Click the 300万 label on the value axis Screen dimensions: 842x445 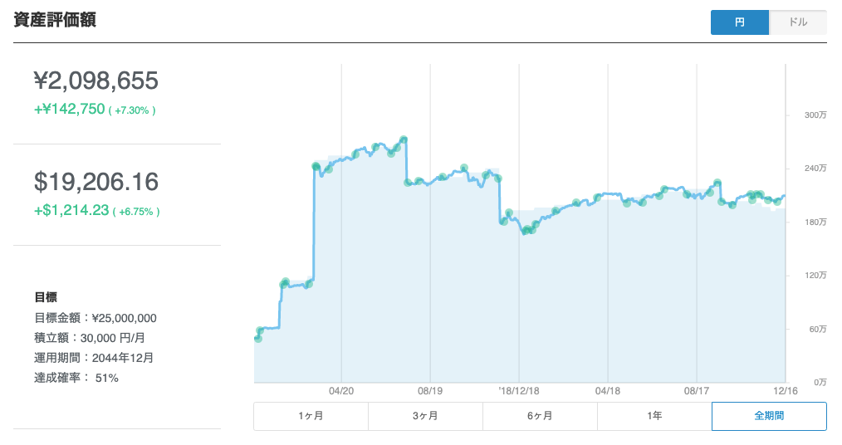click(815, 115)
